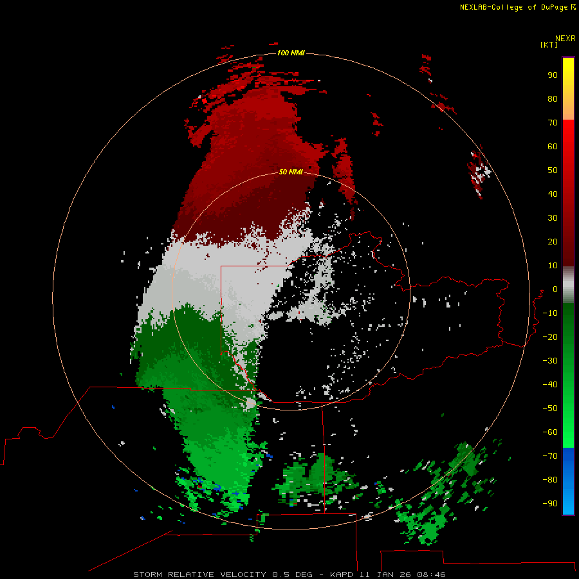Screen dimensions: 579x579
Task: Click the 08:46 time stamp
Action: [431, 574]
